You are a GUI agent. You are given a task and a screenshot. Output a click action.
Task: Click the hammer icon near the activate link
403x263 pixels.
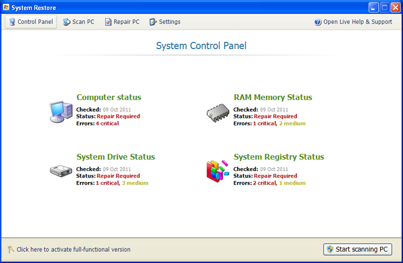[x=11, y=250]
